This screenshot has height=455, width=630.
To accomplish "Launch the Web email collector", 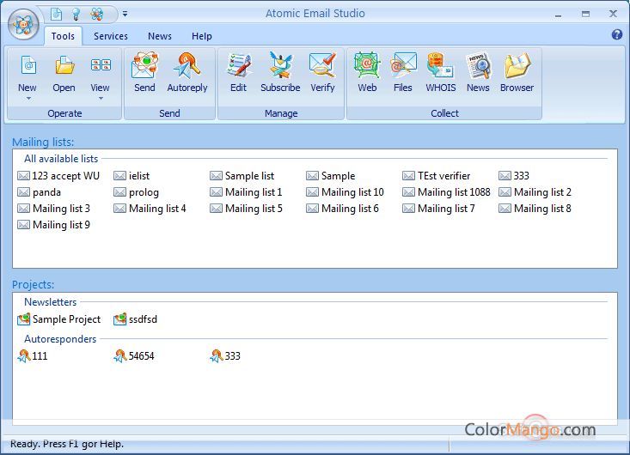I will [367, 72].
